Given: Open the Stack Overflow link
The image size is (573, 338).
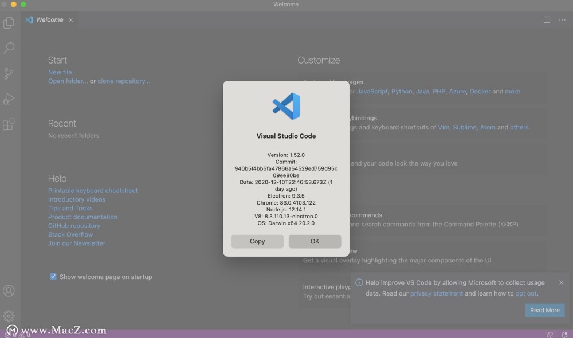Looking at the screenshot, I should tap(70, 234).
